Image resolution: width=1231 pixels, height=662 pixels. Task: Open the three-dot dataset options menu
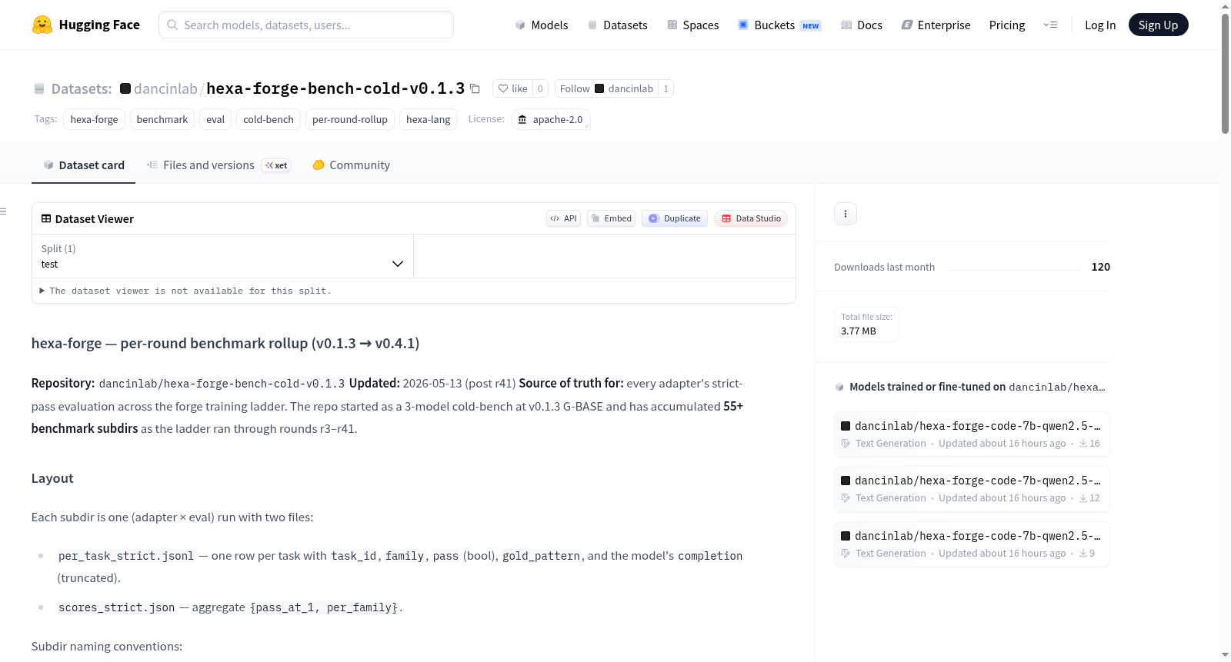coord(846,214)
